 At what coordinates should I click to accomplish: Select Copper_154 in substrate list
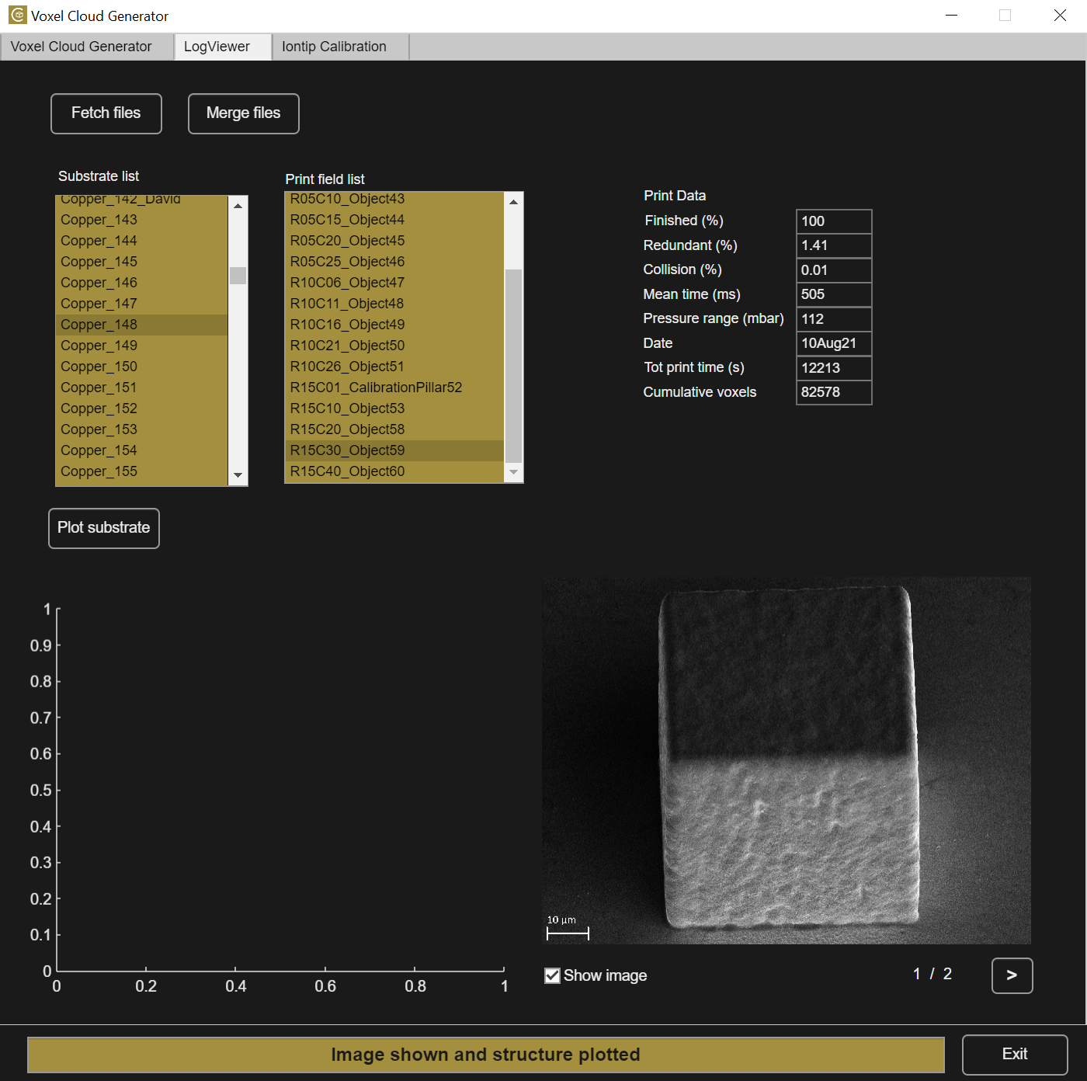(x=142, y=450)
